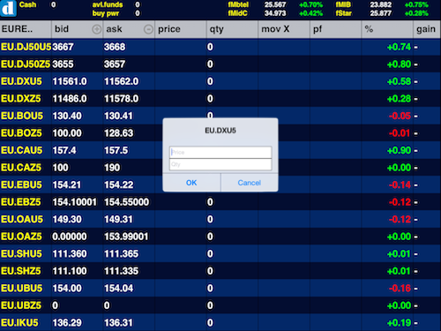Select instrument EU.BOU5

22,116
